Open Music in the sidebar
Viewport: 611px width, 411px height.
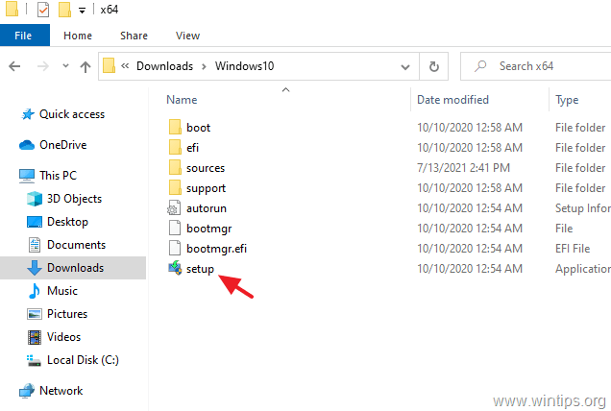tap(61, 291)
